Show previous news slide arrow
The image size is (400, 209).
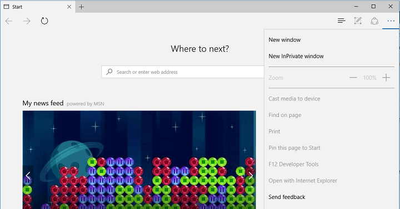click(x=28, y=175)
